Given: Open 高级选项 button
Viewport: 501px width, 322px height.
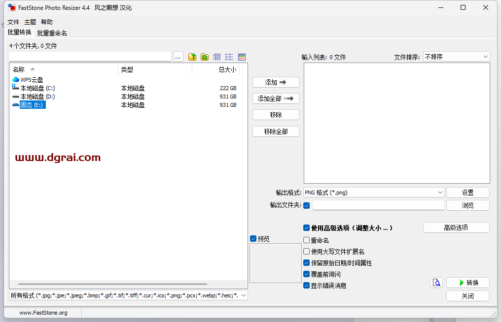Looking at the screenshot, I should click(456, 227).
